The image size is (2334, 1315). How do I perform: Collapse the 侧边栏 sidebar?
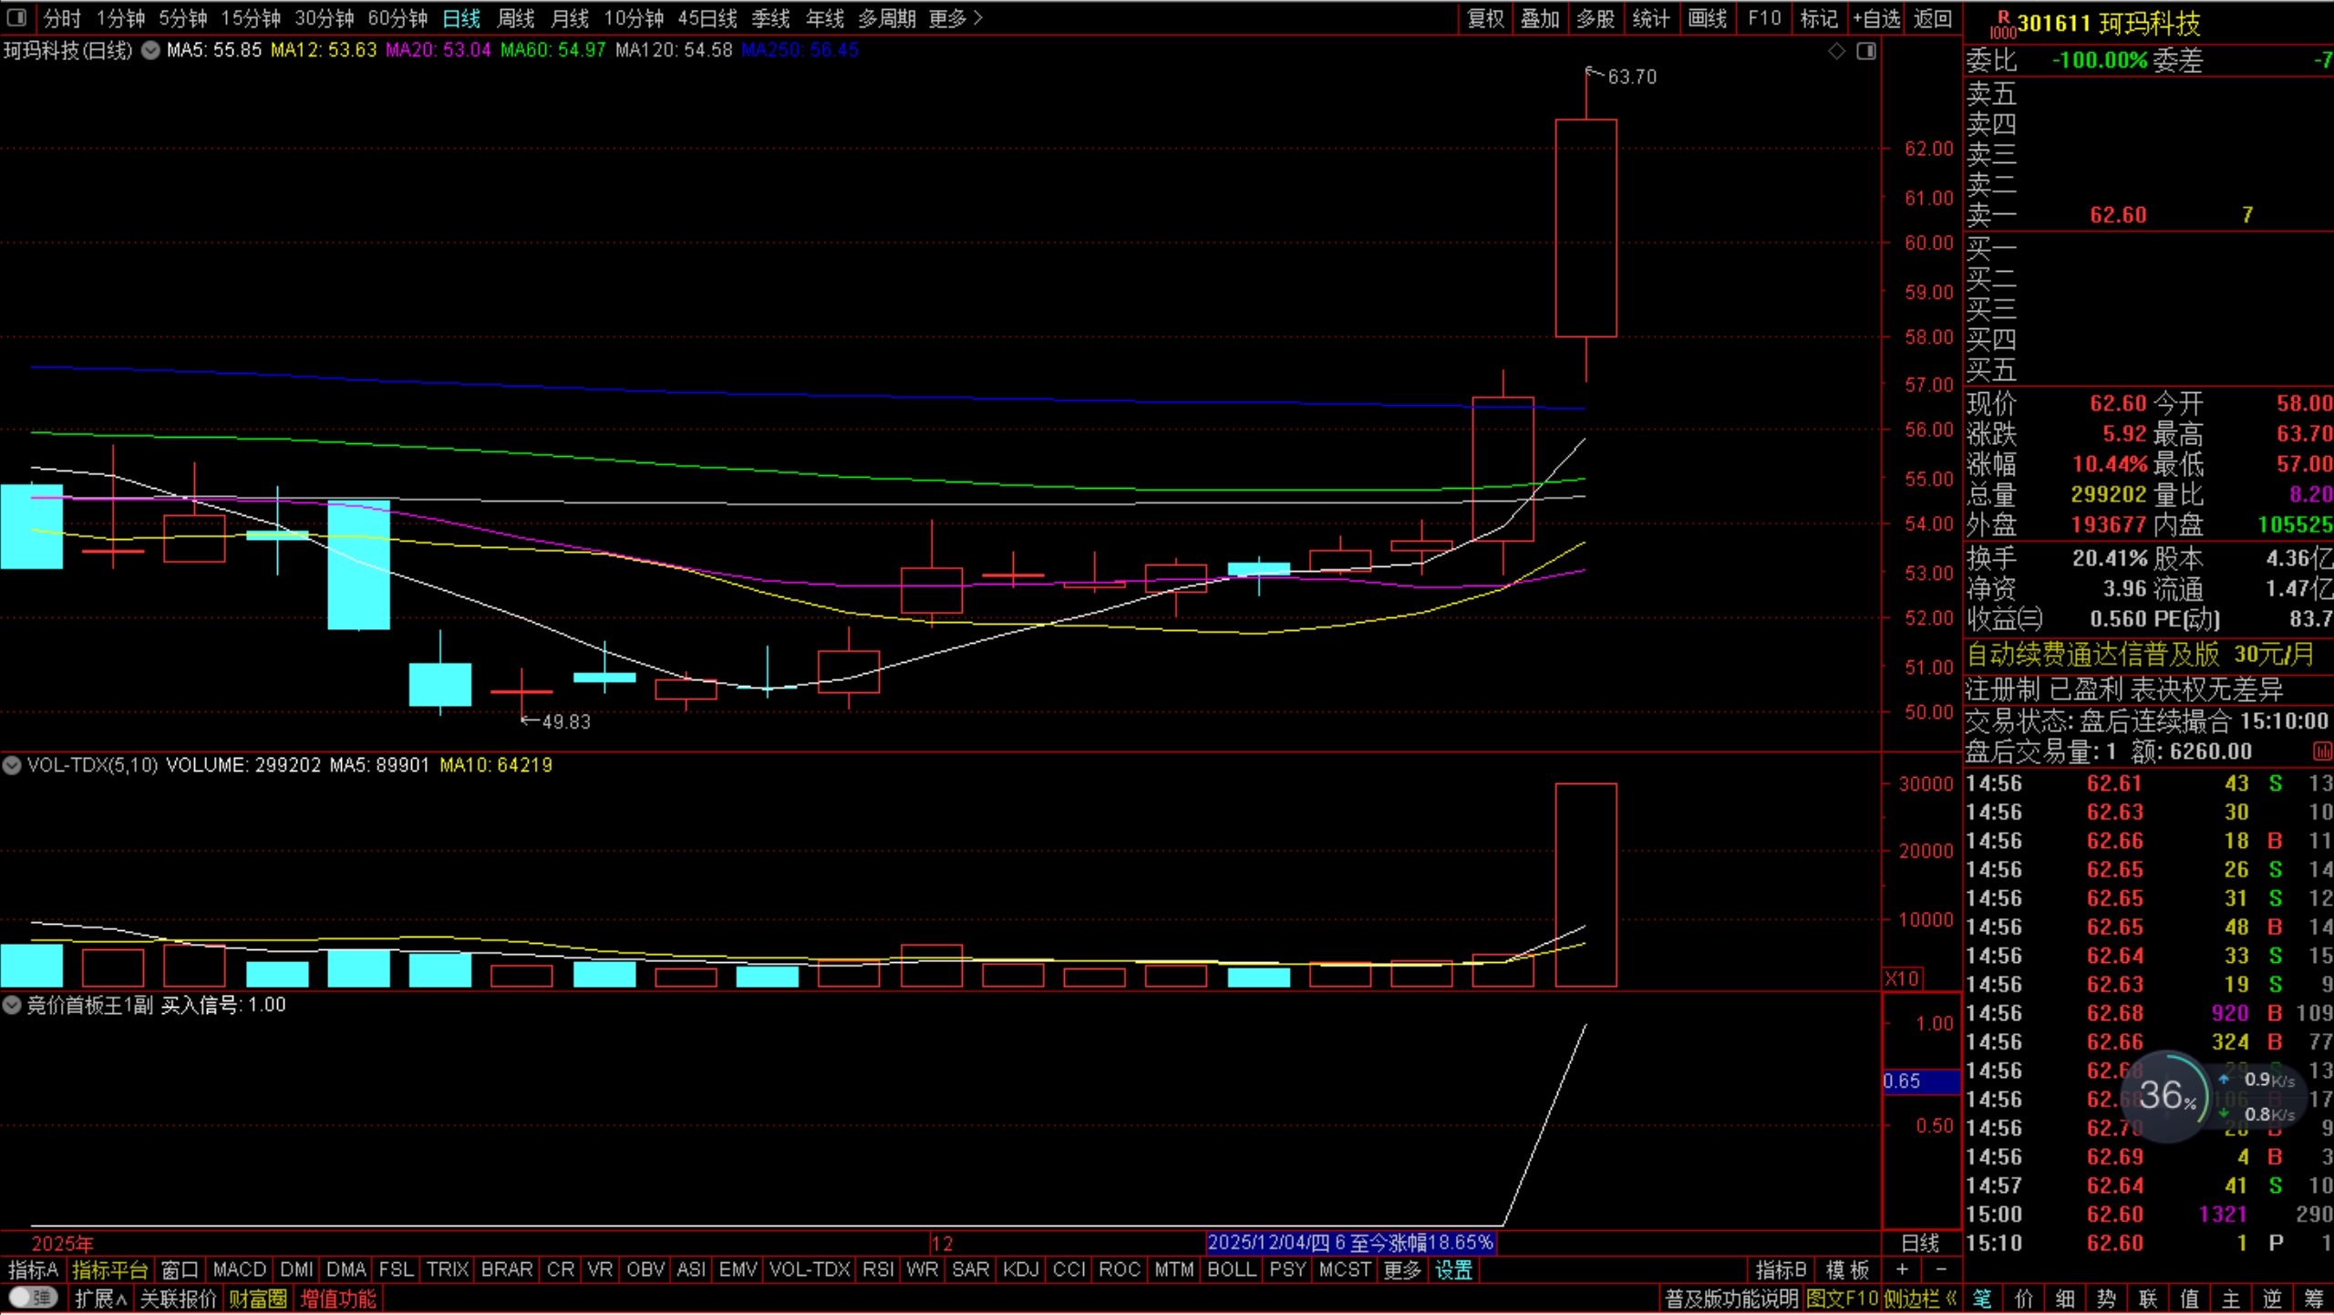click(1920, 1299)
